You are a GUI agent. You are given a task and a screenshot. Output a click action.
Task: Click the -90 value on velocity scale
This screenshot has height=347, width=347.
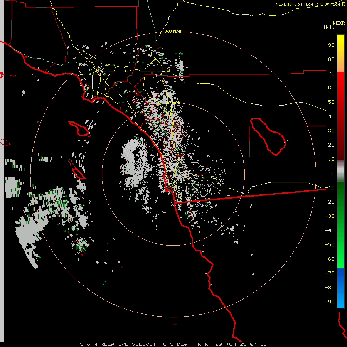[x=330, y=302]
